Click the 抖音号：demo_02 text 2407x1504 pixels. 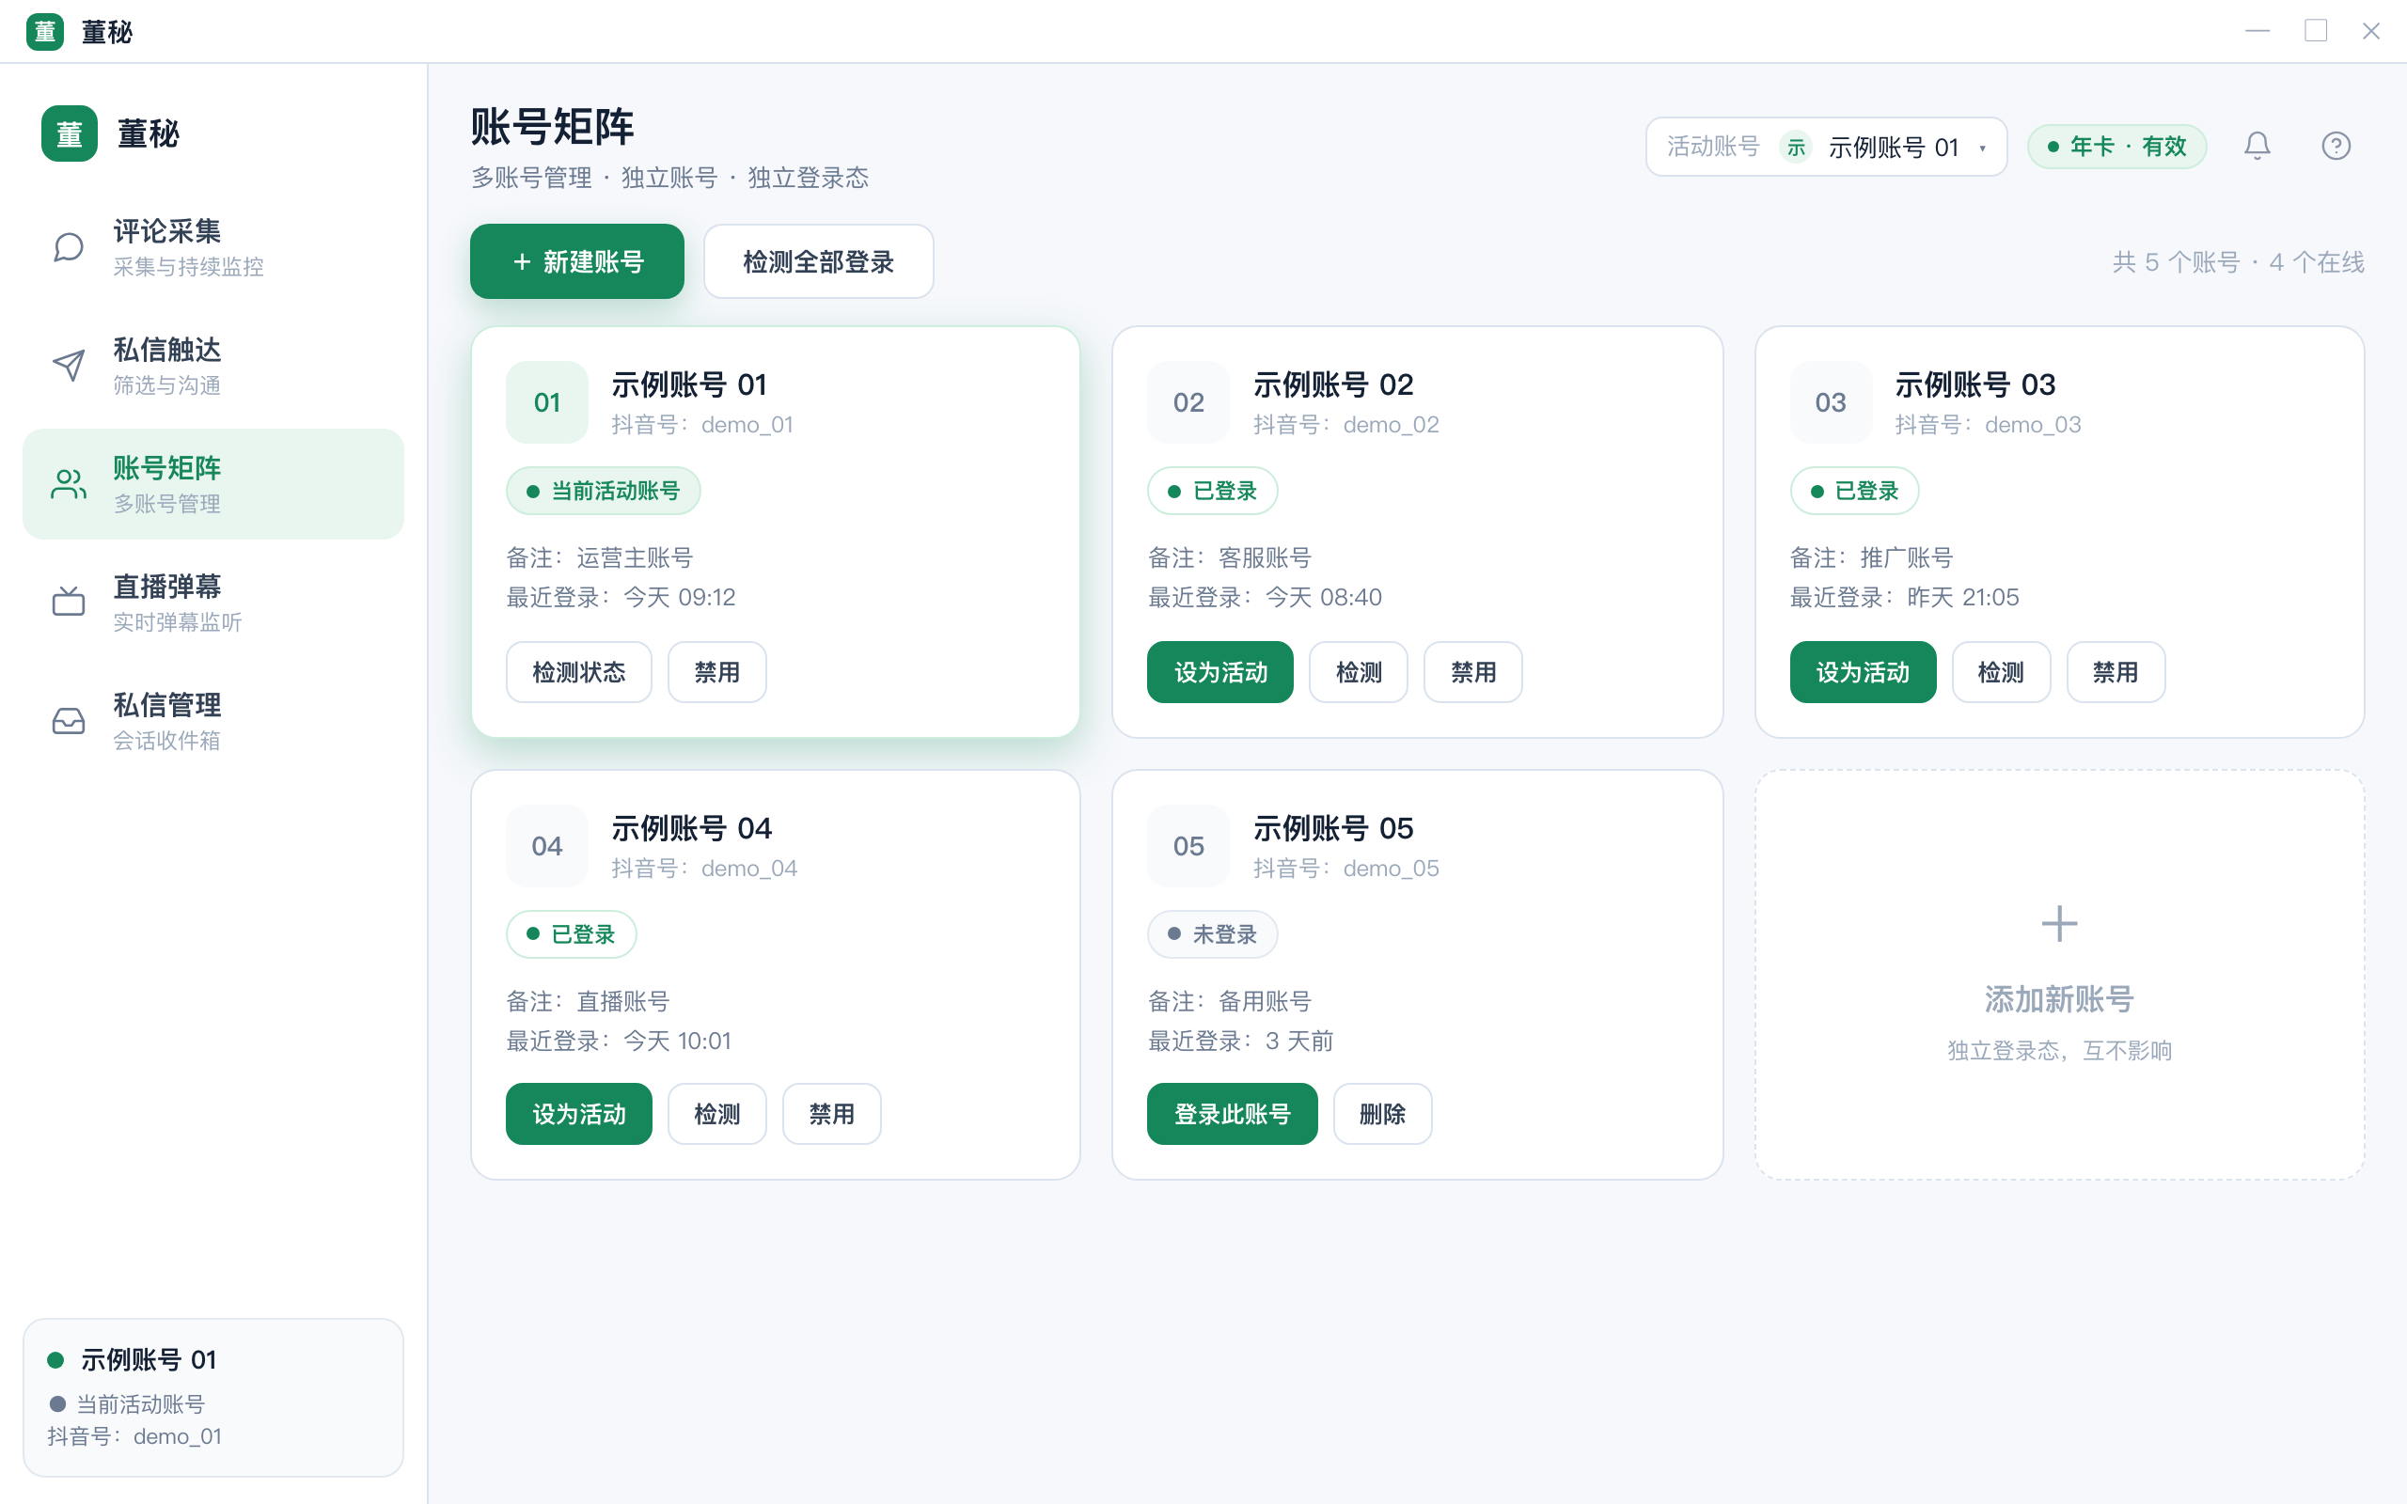tap(1345, 425)
